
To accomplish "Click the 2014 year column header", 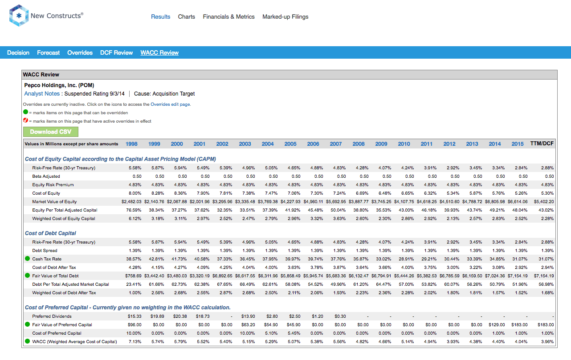I will [495, 144].
